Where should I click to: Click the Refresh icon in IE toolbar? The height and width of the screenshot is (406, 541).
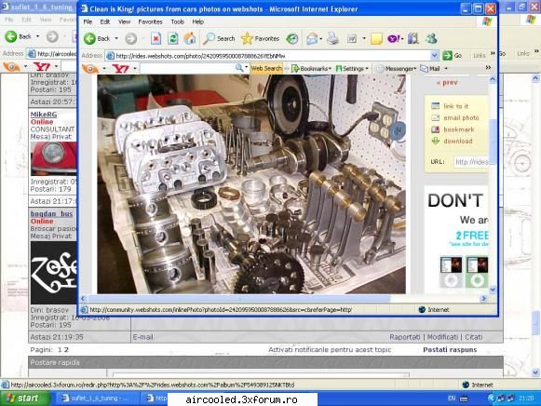coord(173,38)
